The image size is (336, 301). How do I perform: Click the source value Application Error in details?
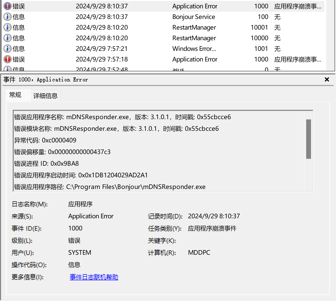(x=91, y=216)
